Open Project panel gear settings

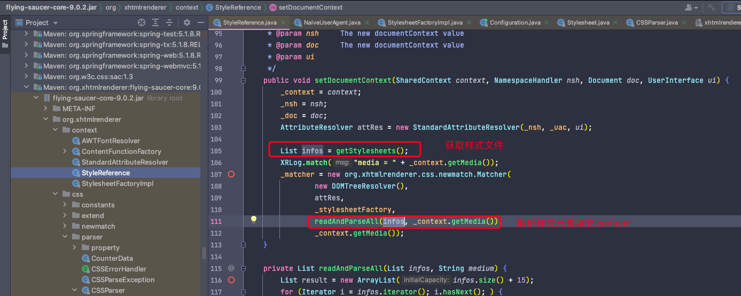click(187, 22)
